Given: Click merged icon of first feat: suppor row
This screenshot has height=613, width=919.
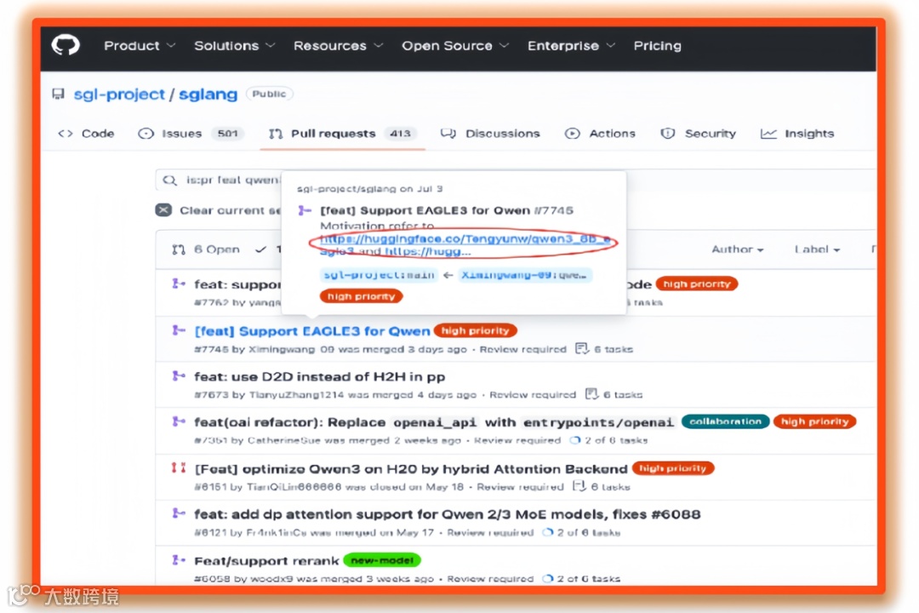Looking at the screenshot, I should coord(179,284).
